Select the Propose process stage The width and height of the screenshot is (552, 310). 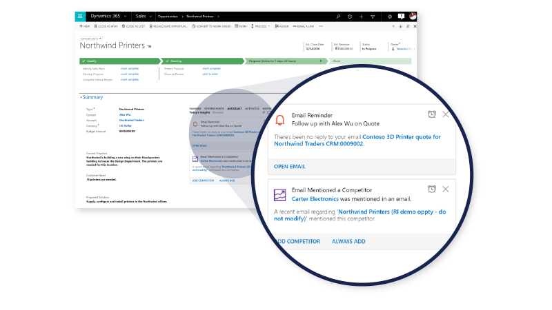286,61
